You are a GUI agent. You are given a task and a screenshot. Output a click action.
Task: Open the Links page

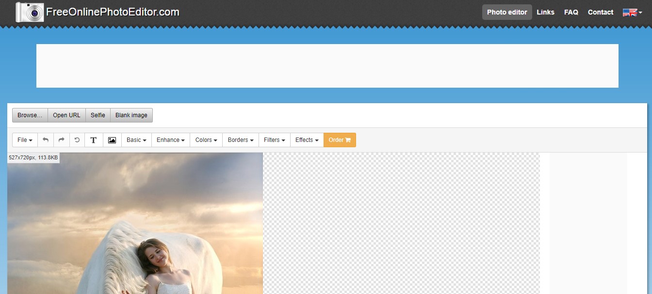[x=545, y=12]
